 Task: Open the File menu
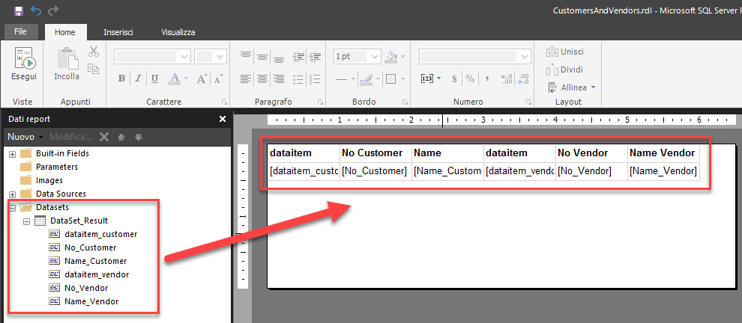(x=20, y=31)
